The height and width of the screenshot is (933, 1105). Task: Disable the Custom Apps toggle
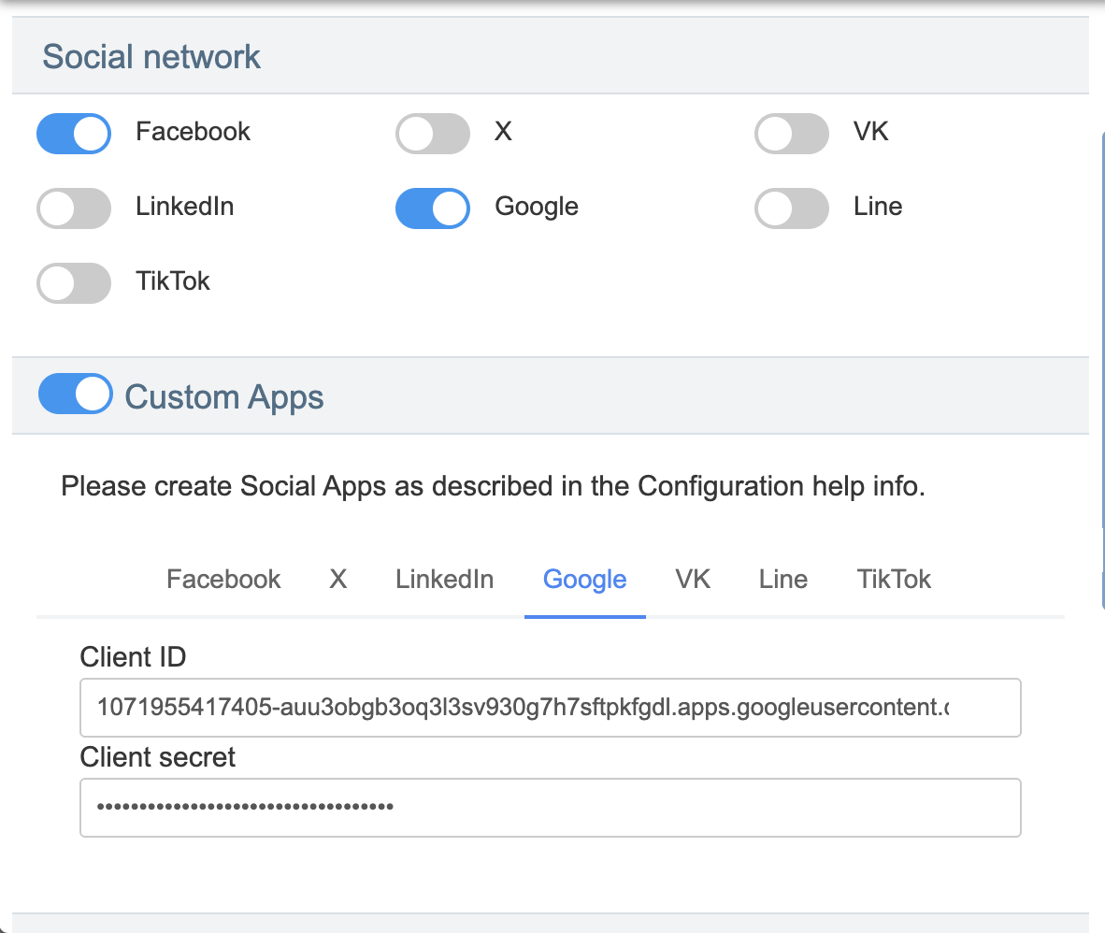(x=75, y=394)
